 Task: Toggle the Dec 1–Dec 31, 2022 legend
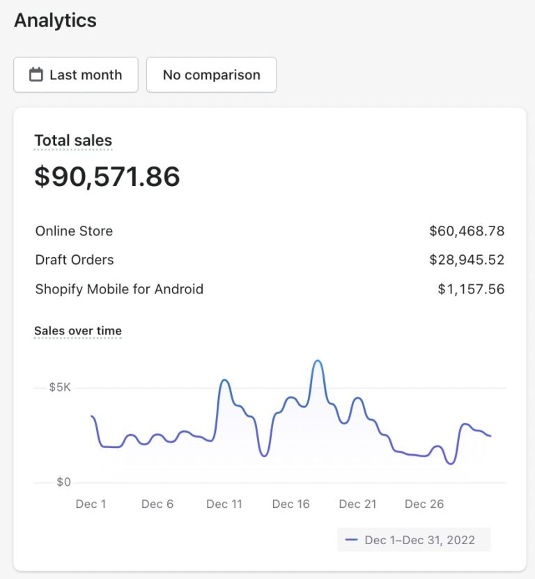point(414,540)
